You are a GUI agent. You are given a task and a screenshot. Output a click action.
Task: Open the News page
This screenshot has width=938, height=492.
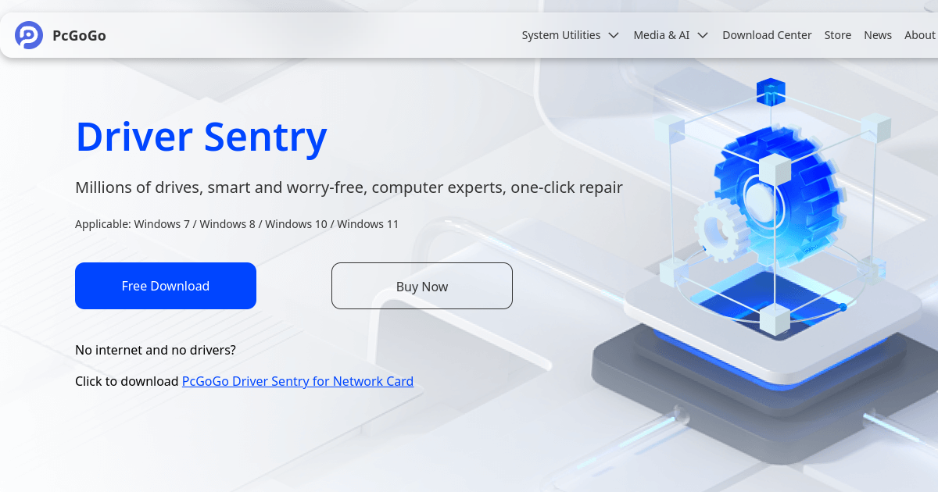878,35
